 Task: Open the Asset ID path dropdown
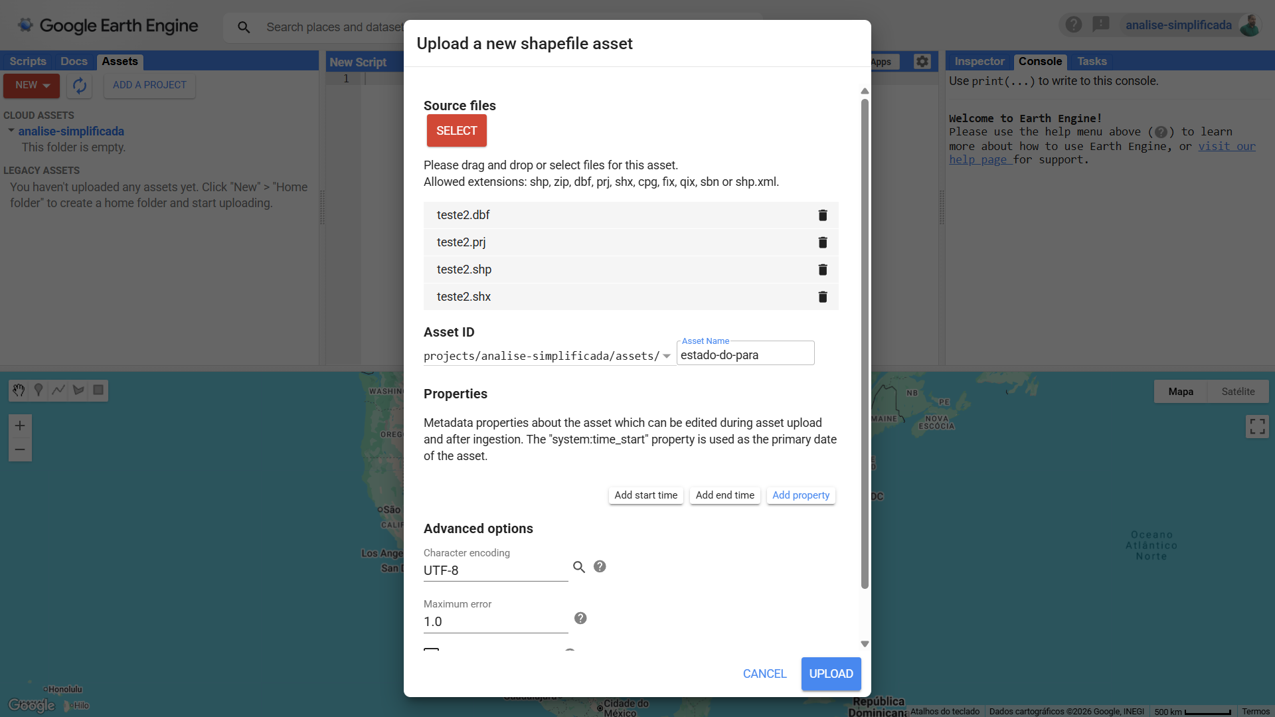pos(667,356)
